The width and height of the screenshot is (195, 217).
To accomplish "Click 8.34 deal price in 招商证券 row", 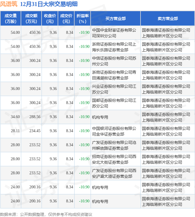I will pyautogui.click(x=70, y=159).
